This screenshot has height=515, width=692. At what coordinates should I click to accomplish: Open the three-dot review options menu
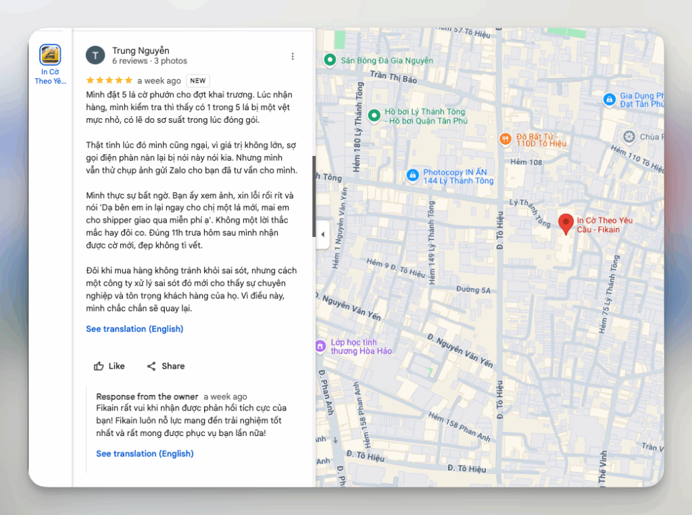click(x=293, y=57)
